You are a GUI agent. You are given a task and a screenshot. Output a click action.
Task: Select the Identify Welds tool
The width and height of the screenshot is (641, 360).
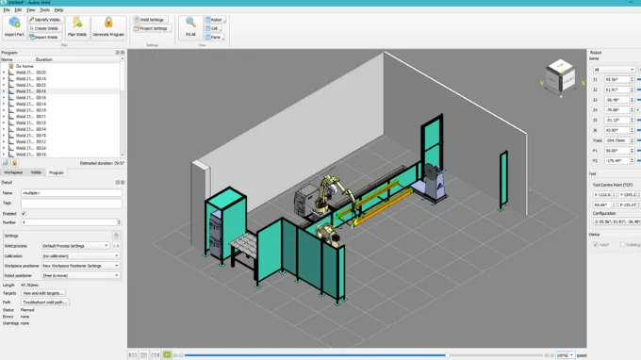tap(45, 20)
